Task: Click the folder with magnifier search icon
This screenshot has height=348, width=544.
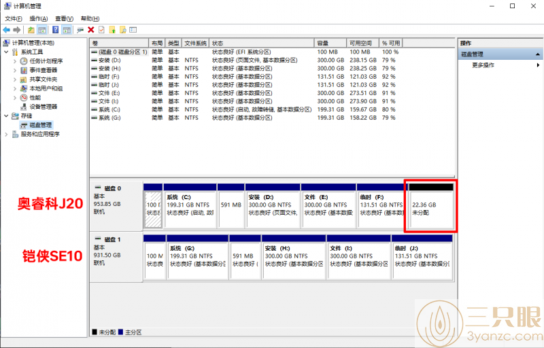Action: pyautogui.click(x=123, y=30)
